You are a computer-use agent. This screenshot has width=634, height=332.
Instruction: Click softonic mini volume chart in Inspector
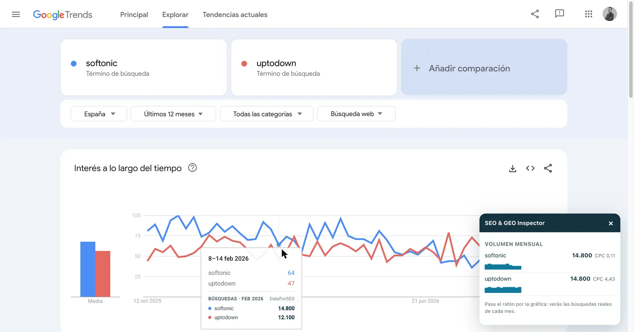click(x=503, y=267)
